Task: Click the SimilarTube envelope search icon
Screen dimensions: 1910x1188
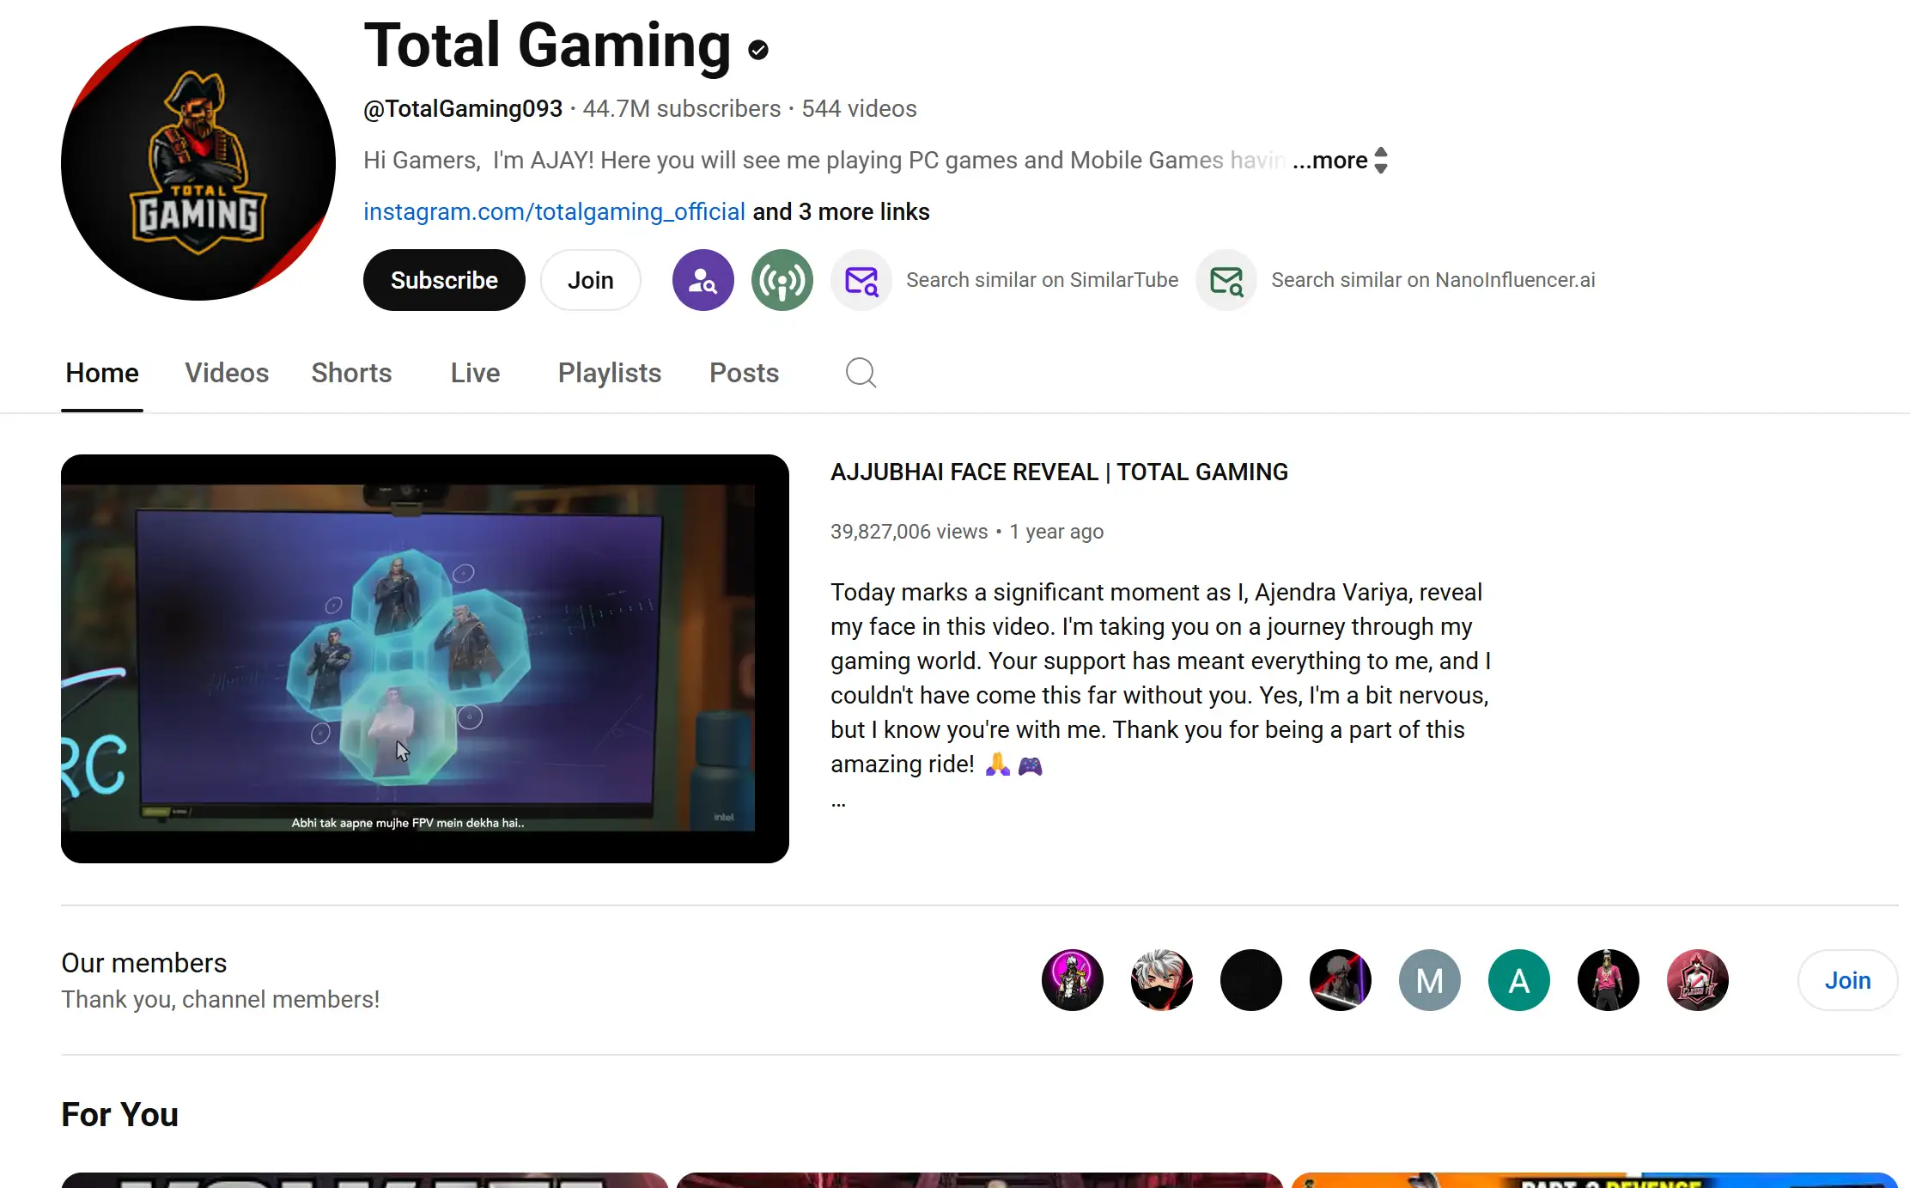Action: click(861, 280)
